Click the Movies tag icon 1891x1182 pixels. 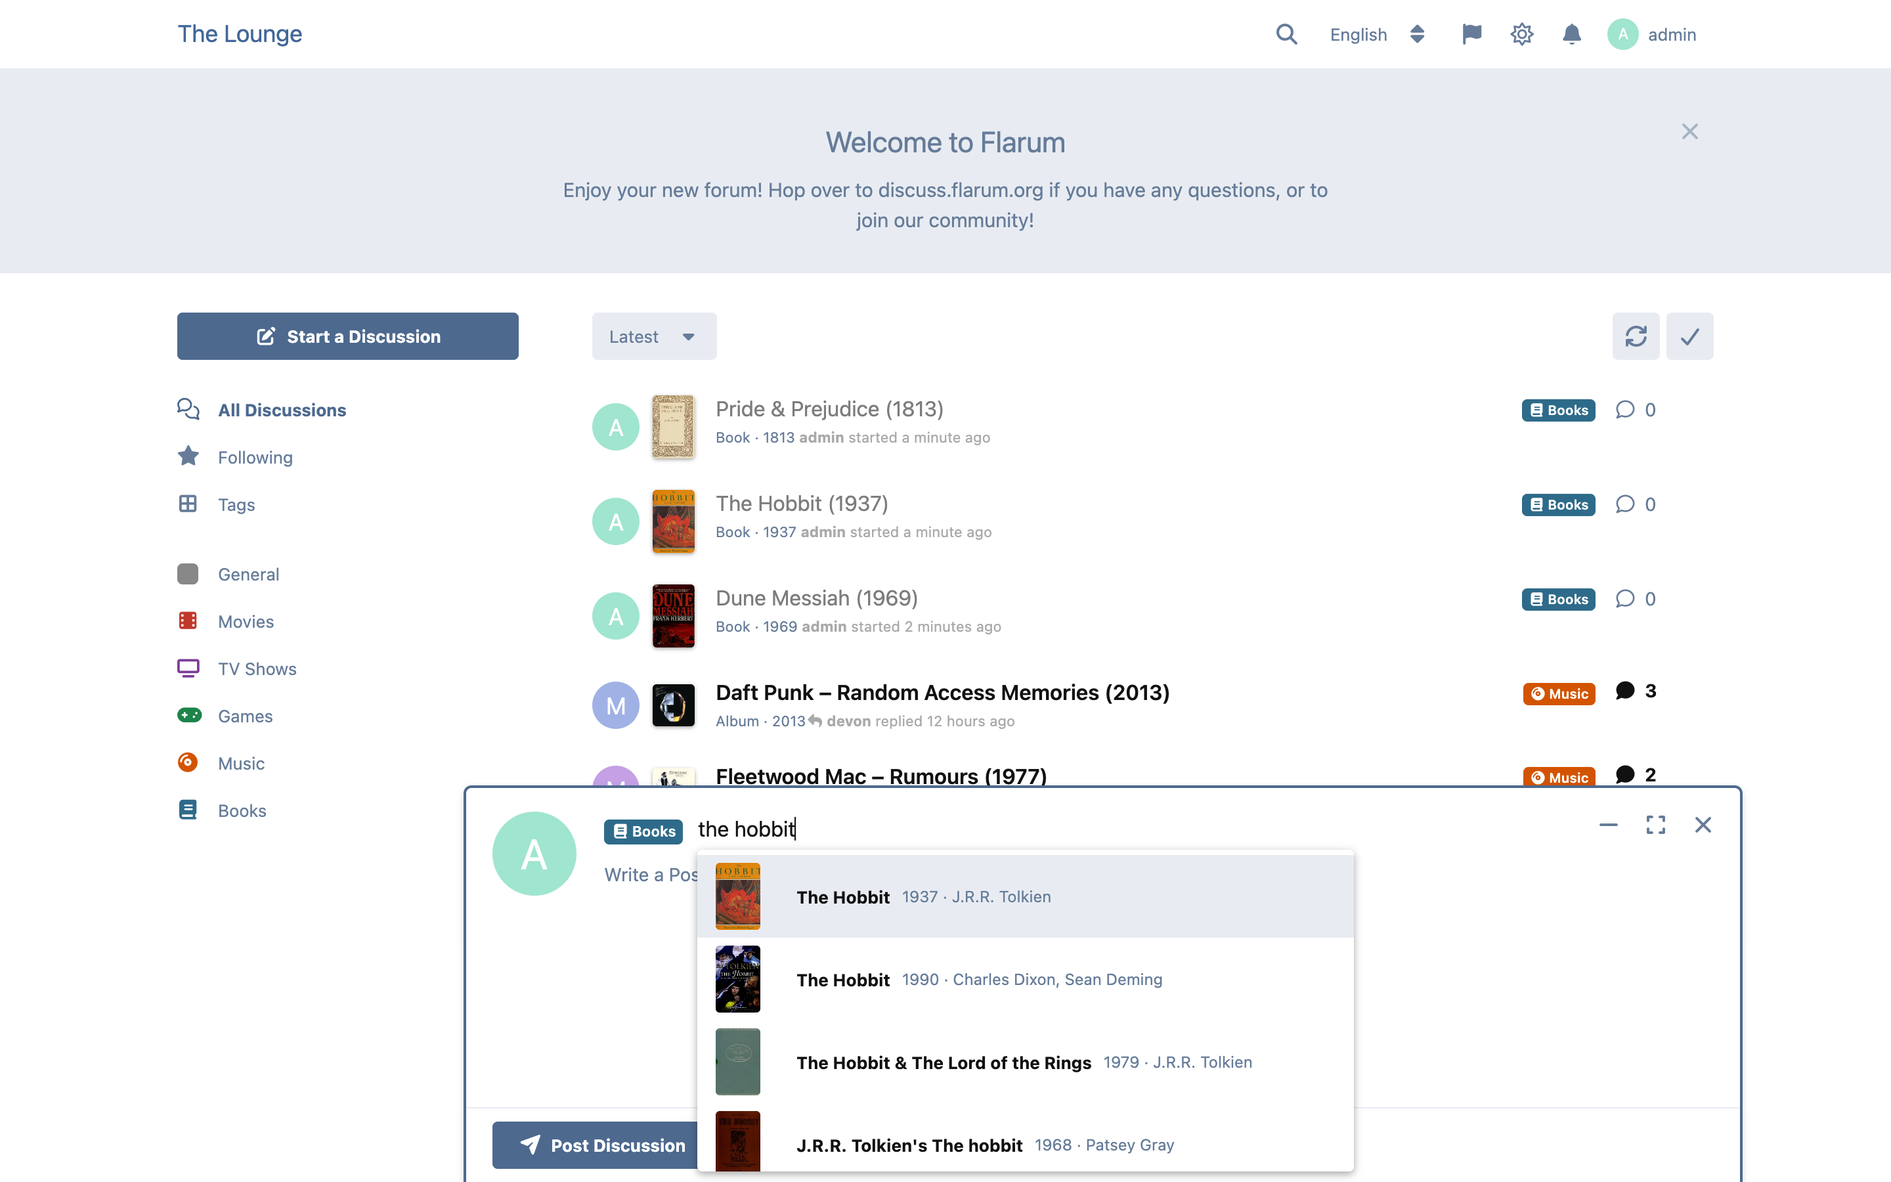click(x=188, y=621)
